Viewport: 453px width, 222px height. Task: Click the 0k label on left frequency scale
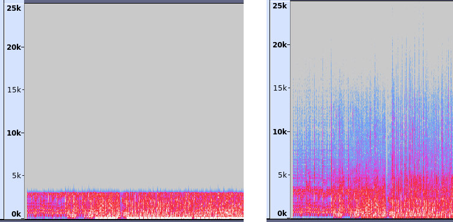click(16, 214)
